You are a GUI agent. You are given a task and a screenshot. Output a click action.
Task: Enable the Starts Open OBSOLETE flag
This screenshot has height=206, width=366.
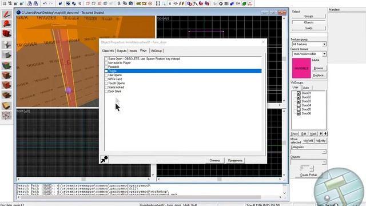tap(106, 59)
